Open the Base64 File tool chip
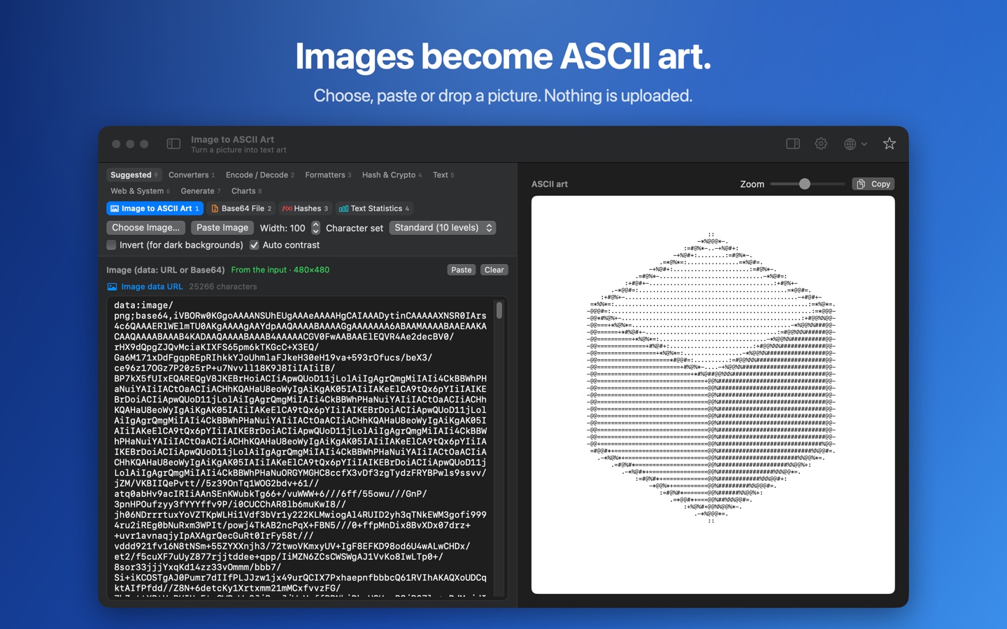 (x=241, y=208)
